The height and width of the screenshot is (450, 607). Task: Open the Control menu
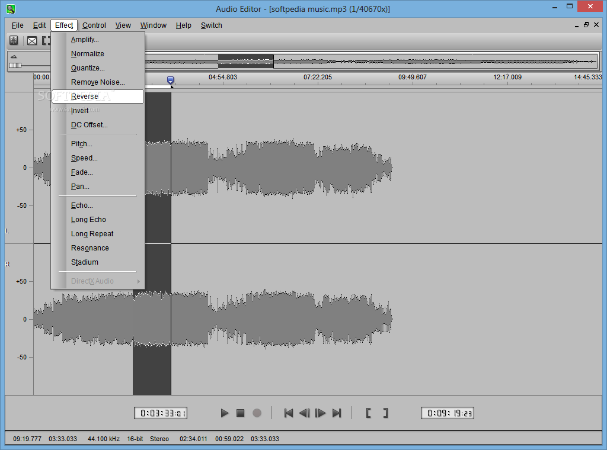(94, 25)
